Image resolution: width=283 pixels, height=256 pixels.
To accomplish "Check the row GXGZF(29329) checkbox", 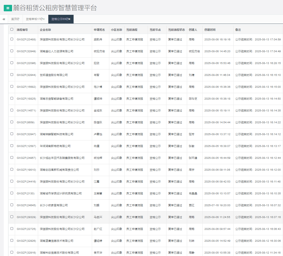I will pos(12,217).
